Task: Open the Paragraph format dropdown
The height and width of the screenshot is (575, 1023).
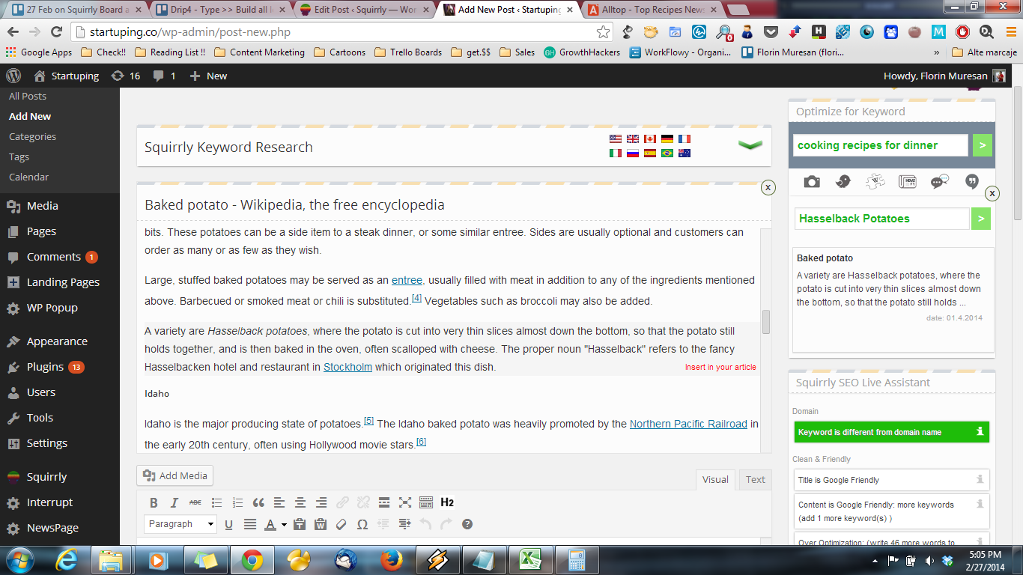Action: [180, 524]
